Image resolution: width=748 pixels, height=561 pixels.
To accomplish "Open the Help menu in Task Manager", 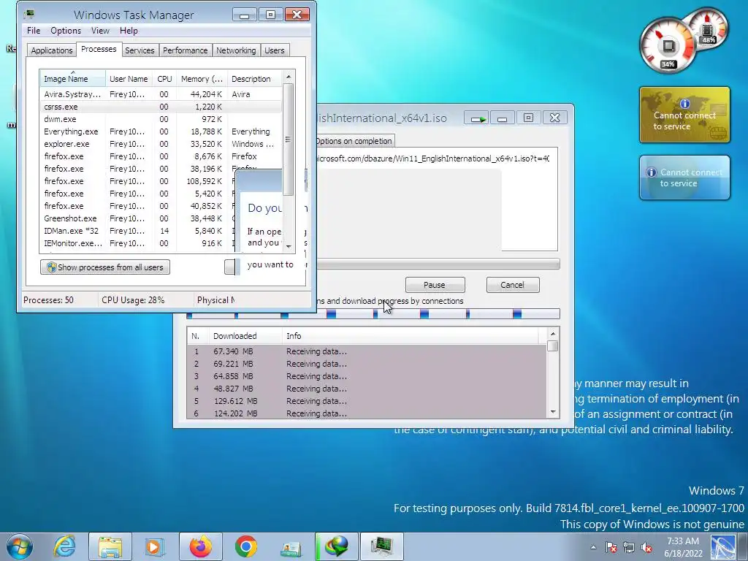I will point(129,31).
